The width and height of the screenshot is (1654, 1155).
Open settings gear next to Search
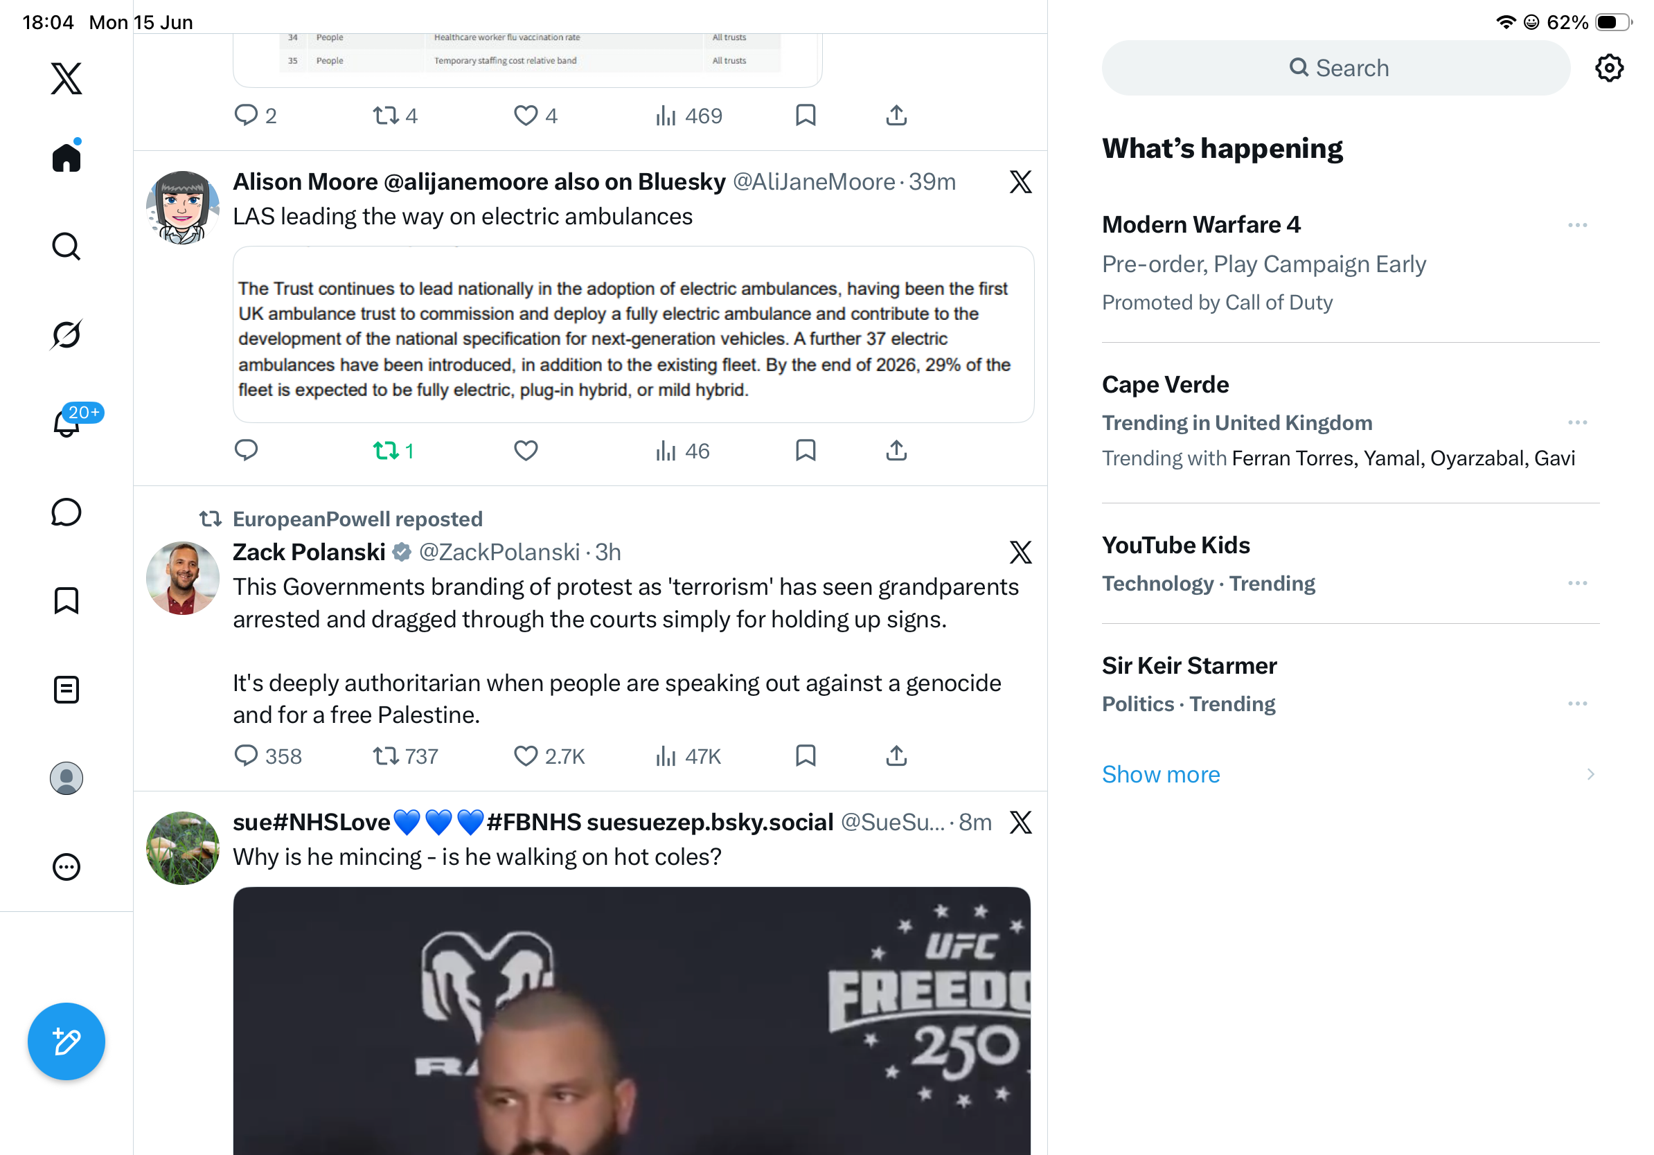[1608, 69]
